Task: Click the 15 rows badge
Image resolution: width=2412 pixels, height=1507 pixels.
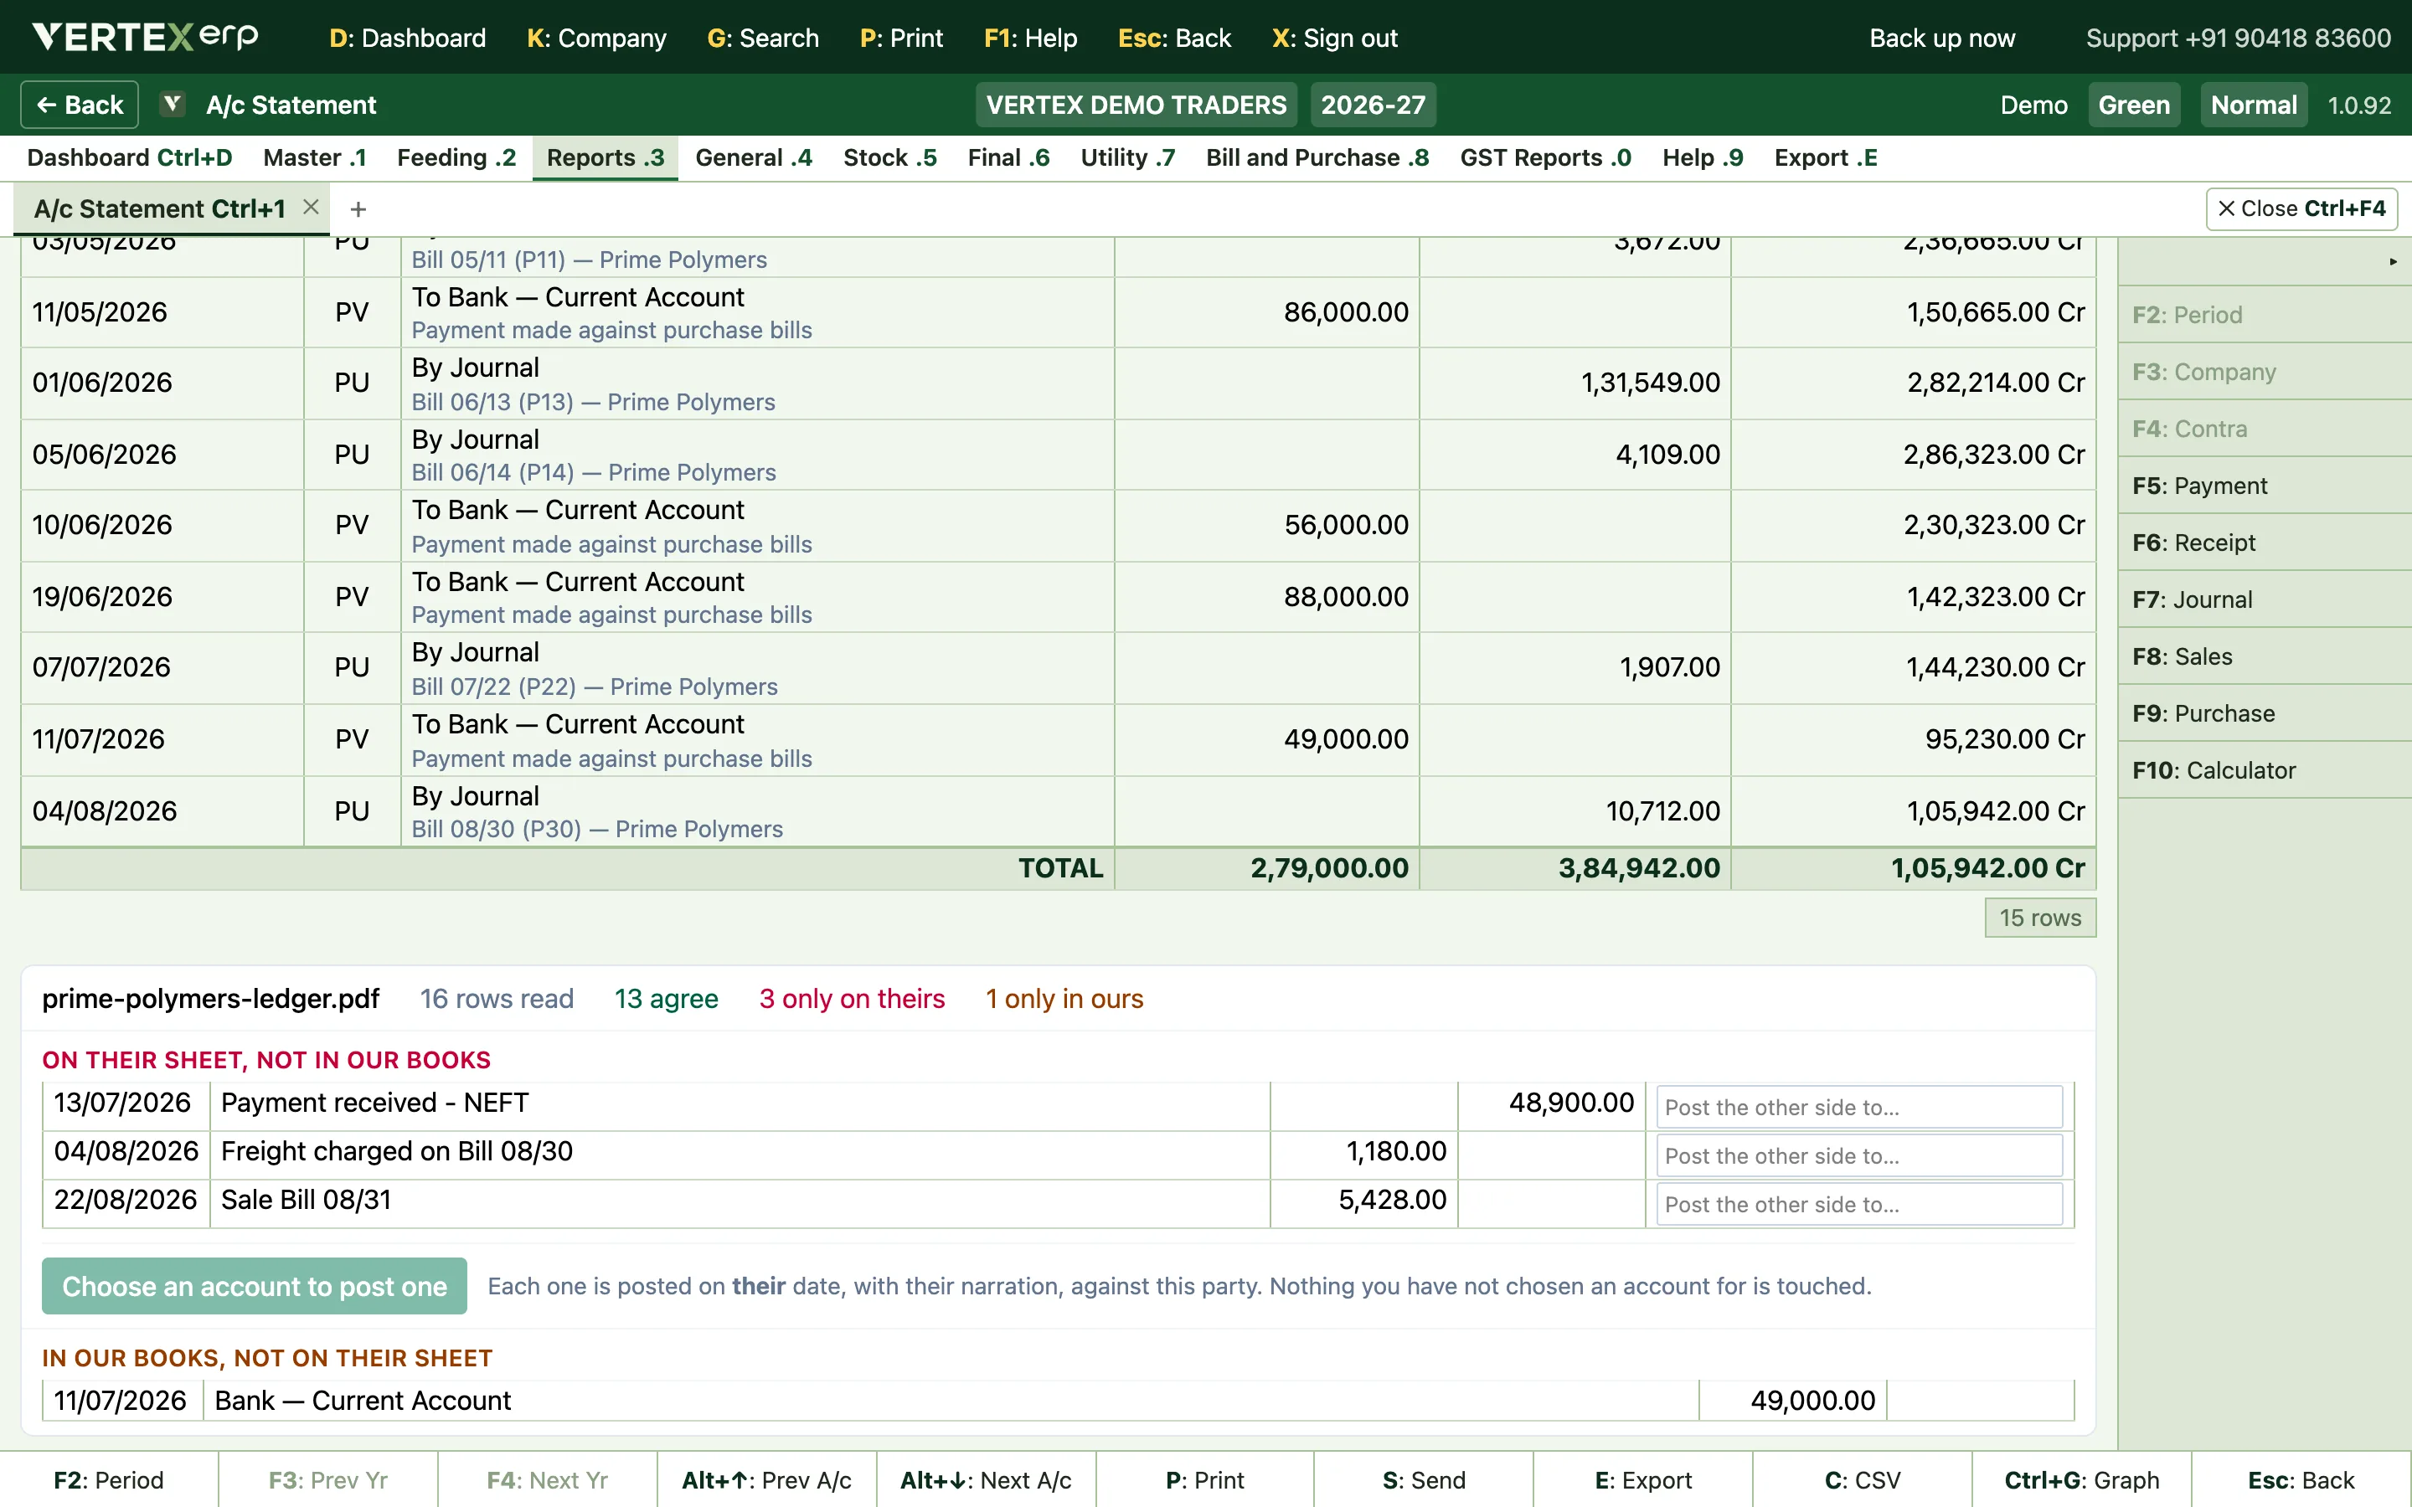Action: click(2039, 918)
